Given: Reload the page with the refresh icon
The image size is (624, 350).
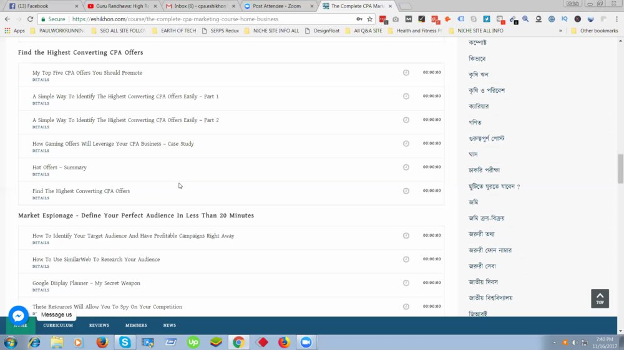Looking at the screenshot, I should point(30,19).
